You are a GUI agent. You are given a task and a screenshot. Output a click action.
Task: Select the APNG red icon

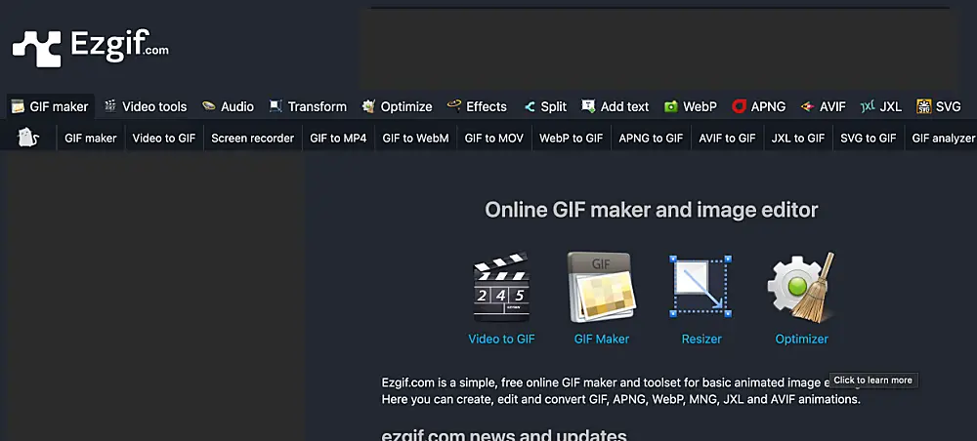tap(739, 106)
